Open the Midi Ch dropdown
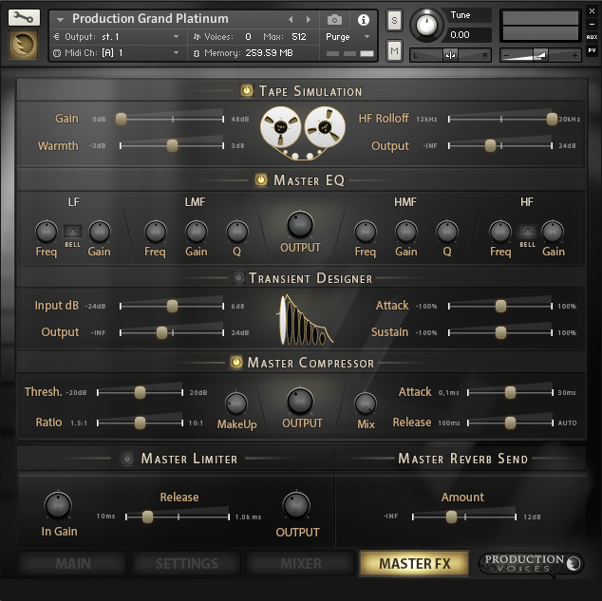The height and width of the screenshot is (601, 602). coord(117,53)
